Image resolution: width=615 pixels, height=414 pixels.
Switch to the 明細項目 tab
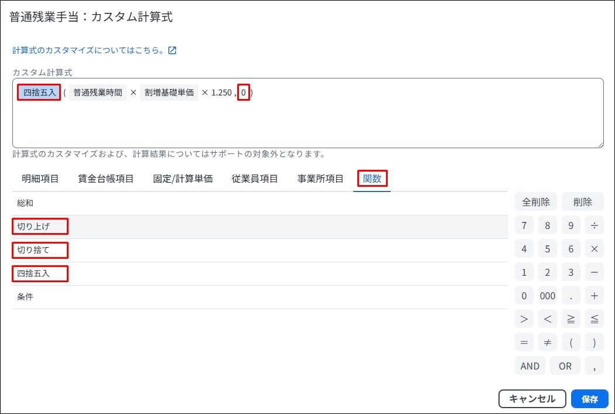point(40,179)
